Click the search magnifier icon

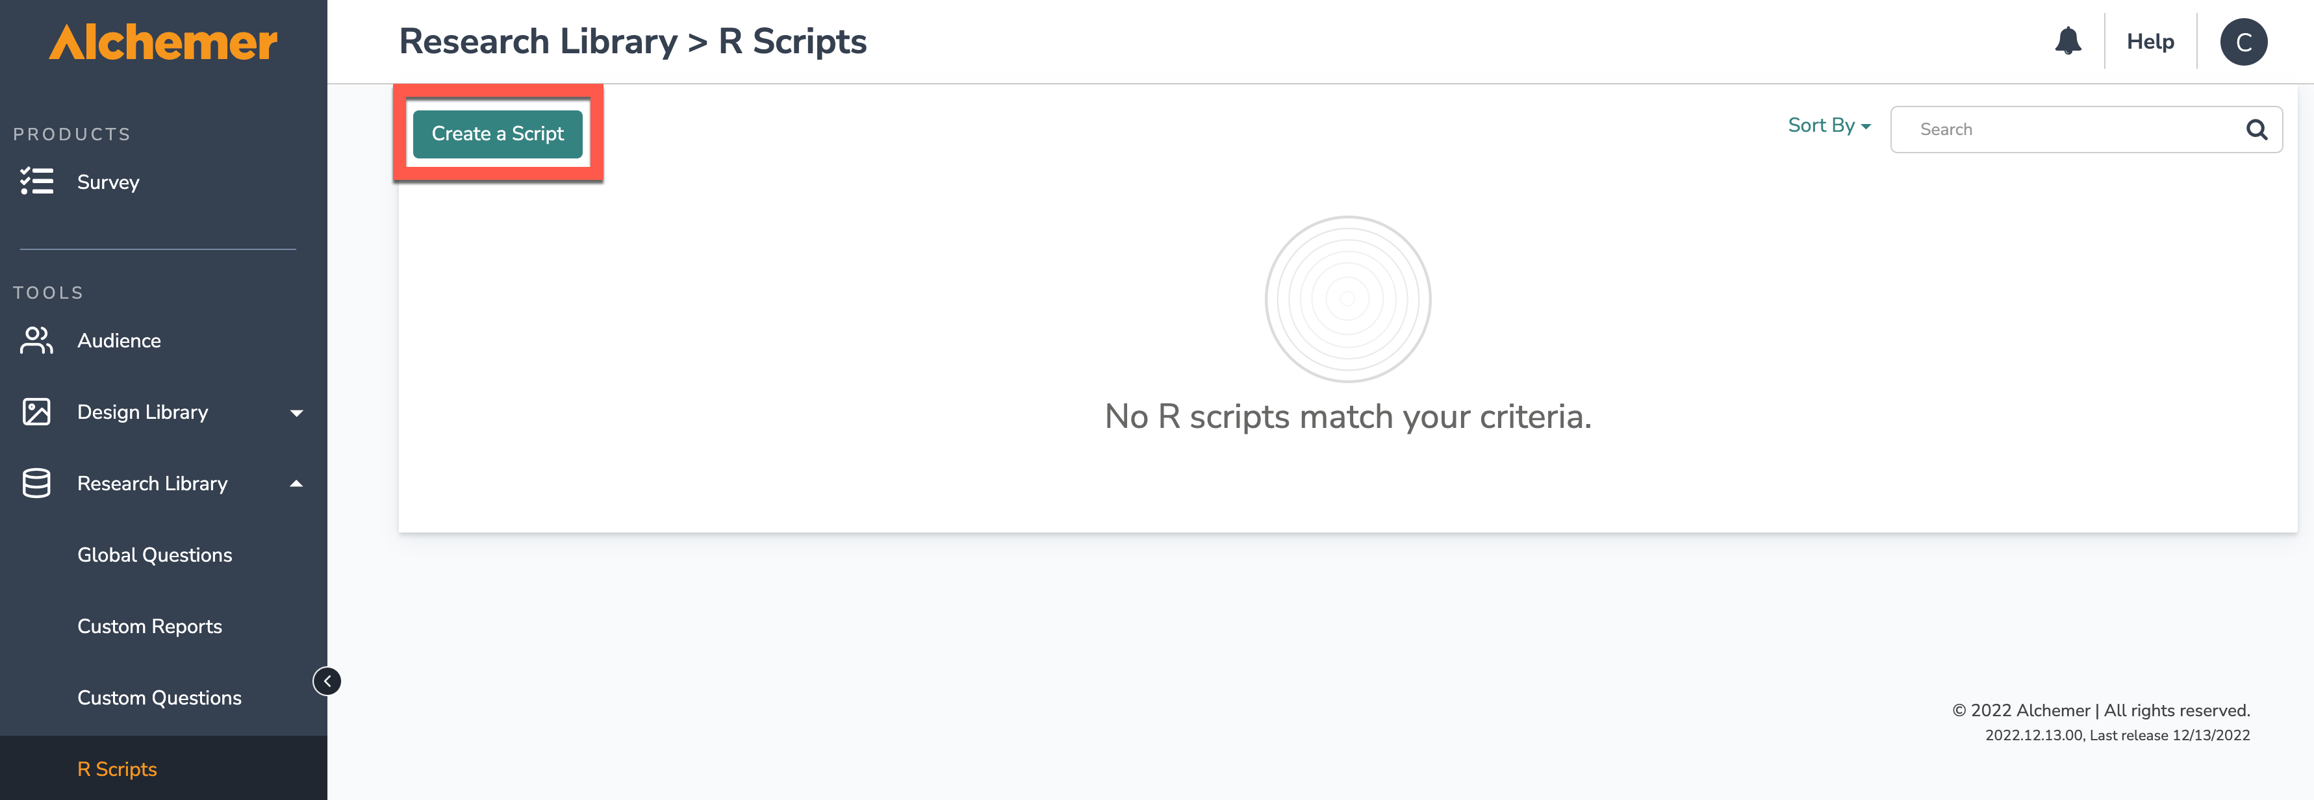click(2257, 130)
